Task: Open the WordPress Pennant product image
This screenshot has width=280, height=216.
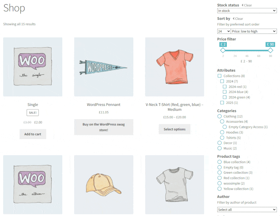Action: pyautogui.click(x=104, y=67)
